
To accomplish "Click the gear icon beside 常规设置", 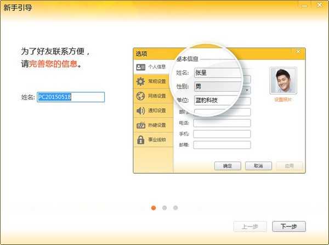I will pos(140,81).
